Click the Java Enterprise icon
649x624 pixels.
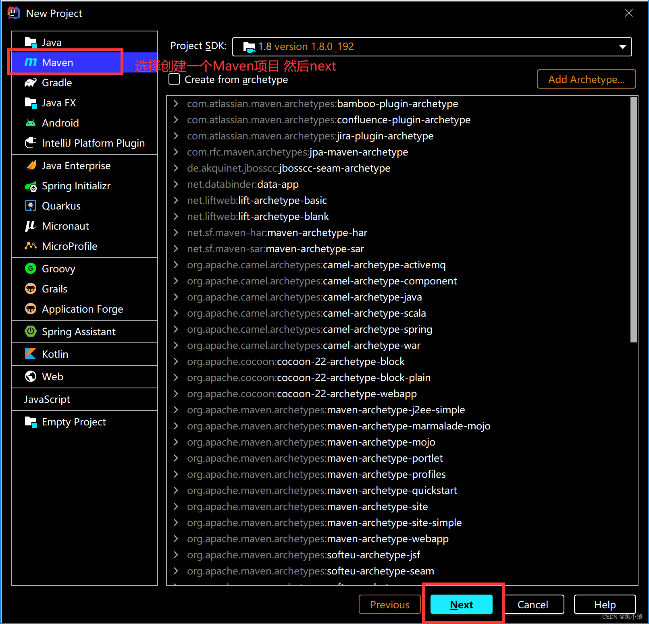[31, 166]
